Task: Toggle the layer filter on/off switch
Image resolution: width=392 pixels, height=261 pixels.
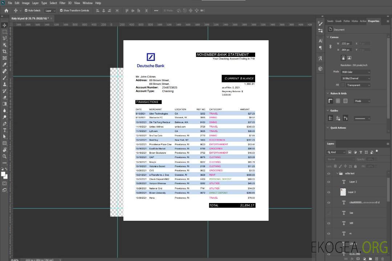Action: [x=377, y=152]
